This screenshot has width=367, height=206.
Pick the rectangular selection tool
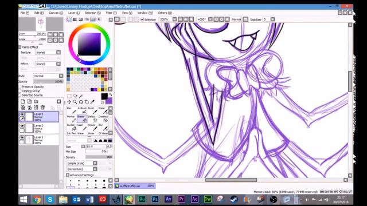coord(69,96)
